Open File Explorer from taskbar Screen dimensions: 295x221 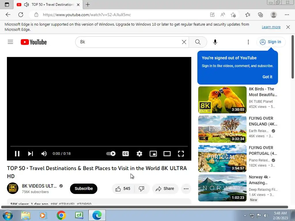point(26,215)
